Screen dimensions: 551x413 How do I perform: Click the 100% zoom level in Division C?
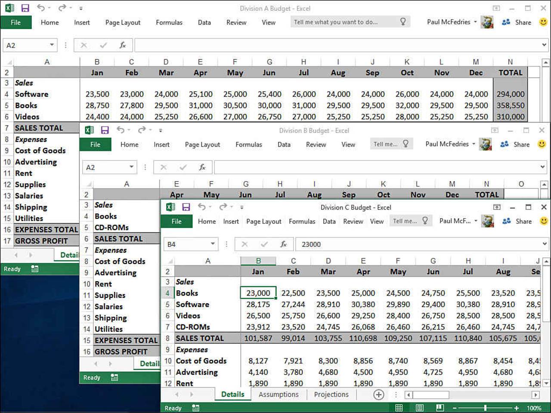click(x=534, y=408)
